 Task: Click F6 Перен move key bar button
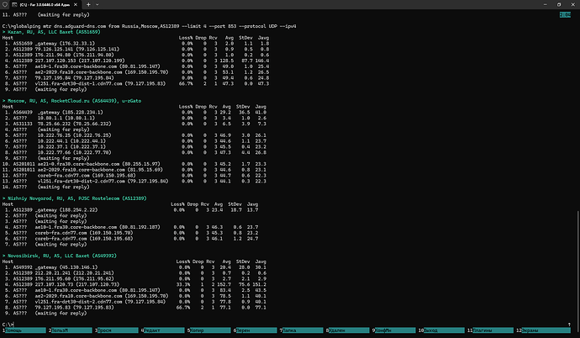click(256, 330)
